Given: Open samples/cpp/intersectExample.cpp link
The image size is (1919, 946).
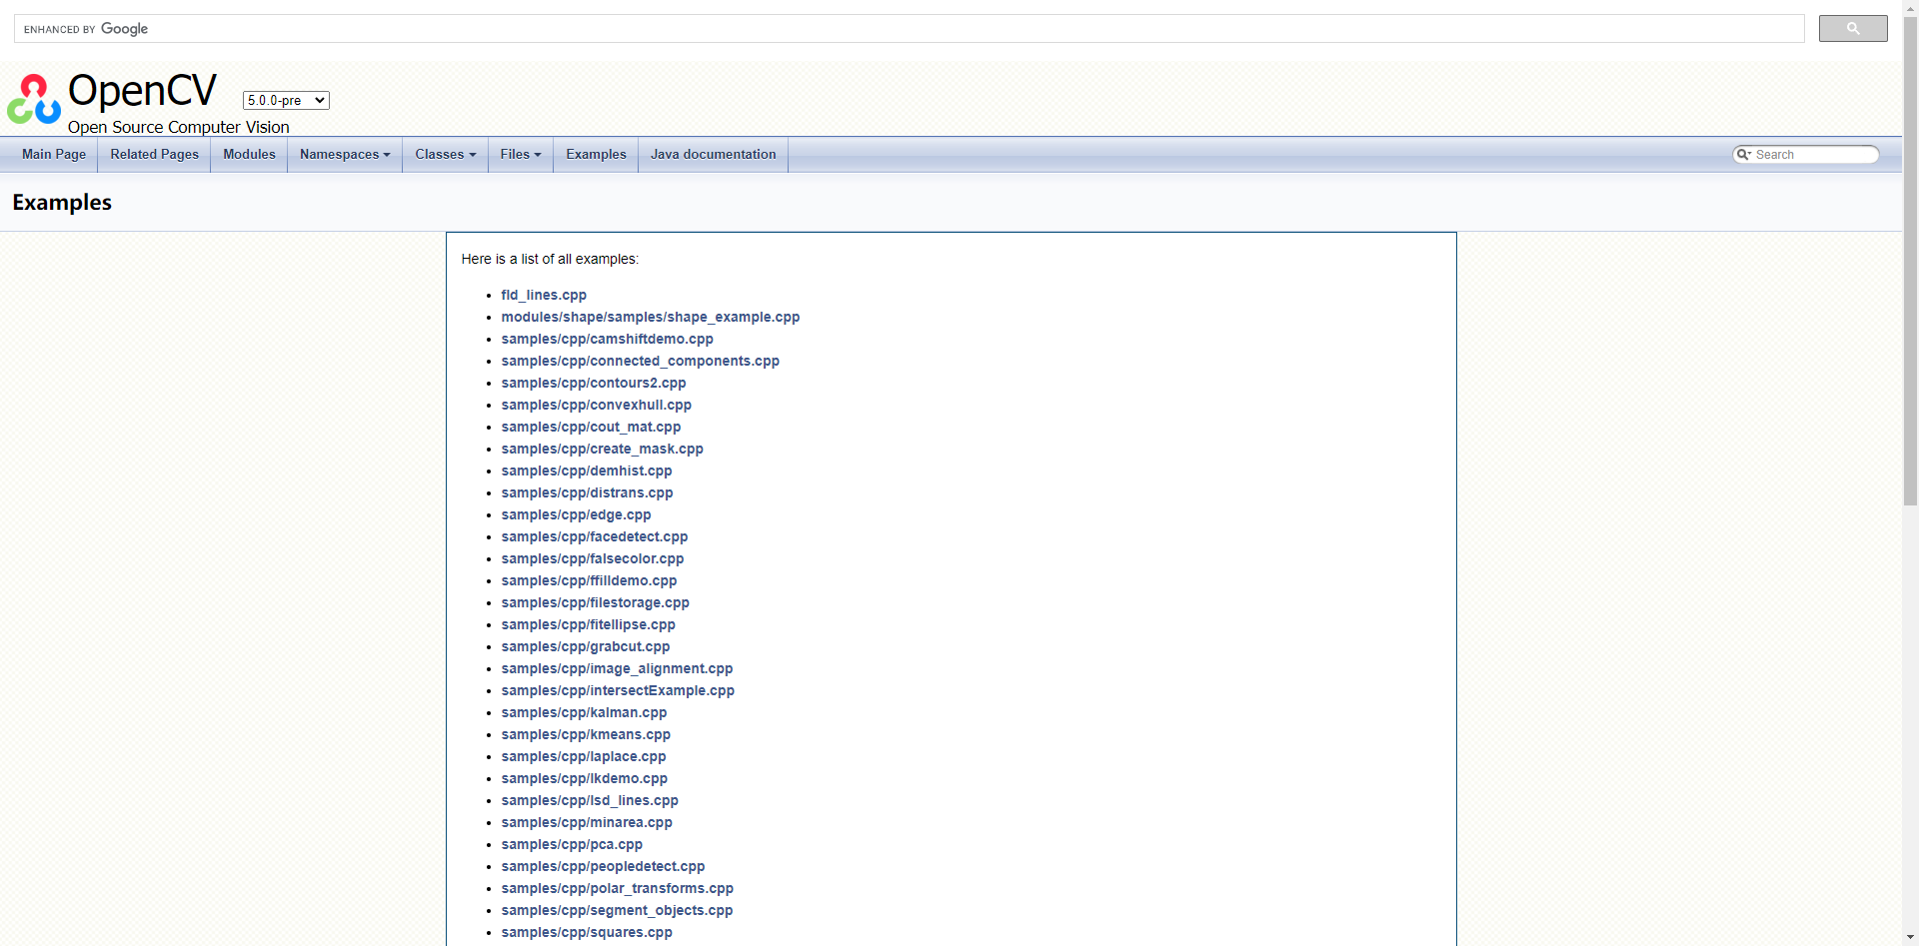Looking at the screenshot, I should pos(618,691).
